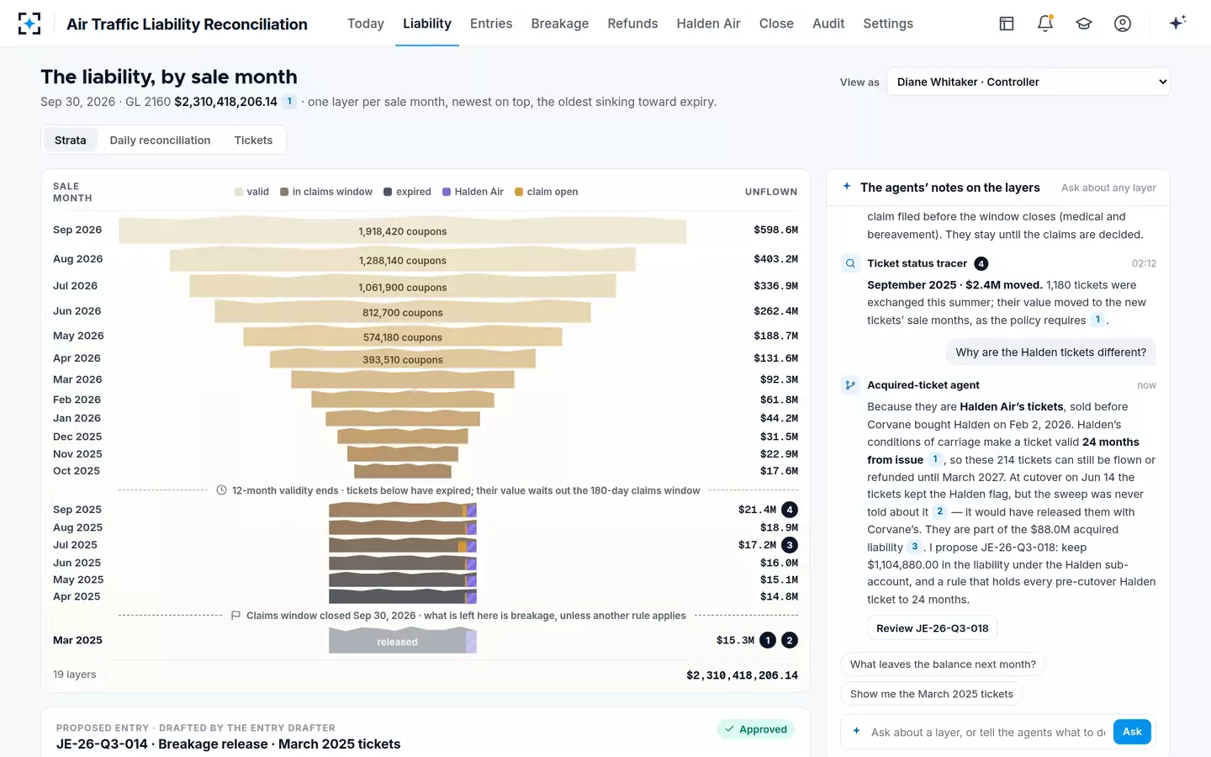The width and height of the screenshot is (1211, 757).
Task: Click the Ask button
Action: click(x=1132, y=732)
